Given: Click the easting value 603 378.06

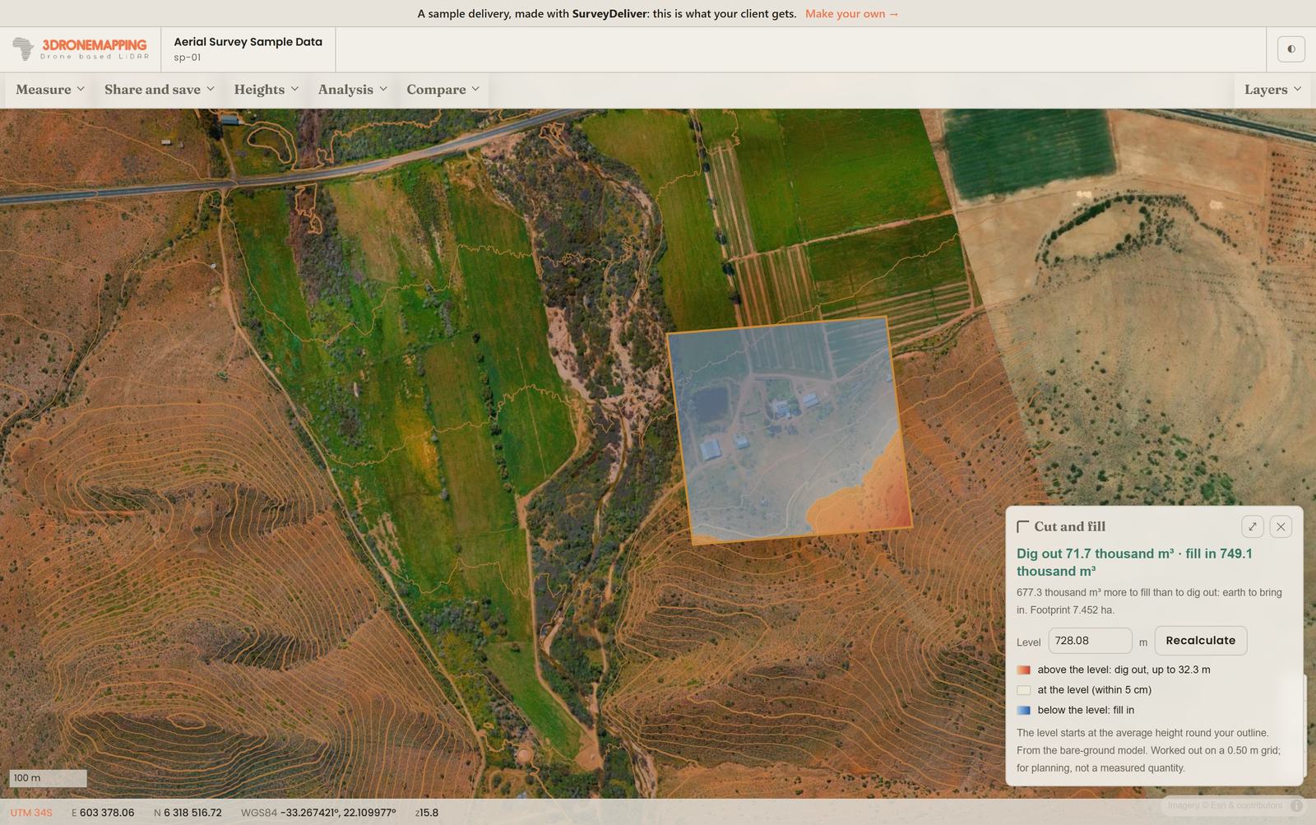Looking at the screenshot, I should 107,813.
